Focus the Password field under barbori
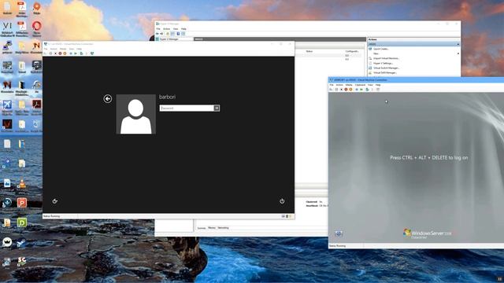The width and height of the screenshot is (504, 283). pyautogui.click(x=187, y=108)
